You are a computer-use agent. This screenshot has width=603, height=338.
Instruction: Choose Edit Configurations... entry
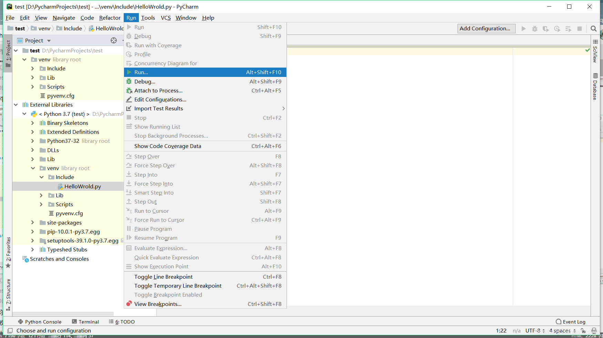pos(205,99)
